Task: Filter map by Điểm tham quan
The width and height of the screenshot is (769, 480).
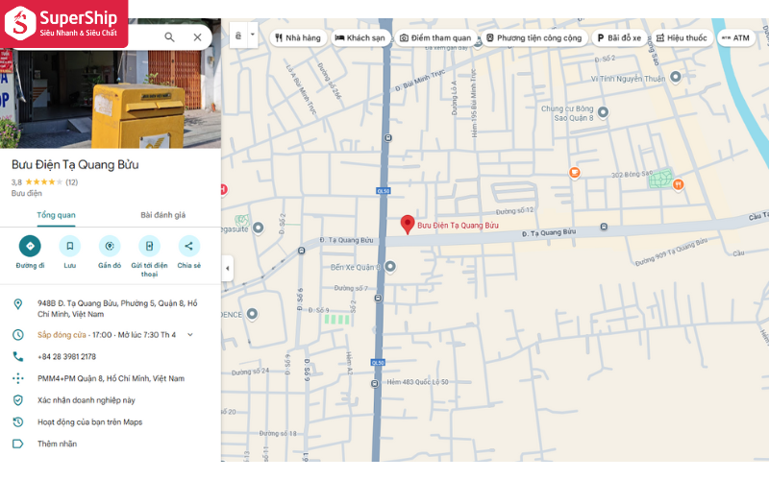Action: pos(435,37)
